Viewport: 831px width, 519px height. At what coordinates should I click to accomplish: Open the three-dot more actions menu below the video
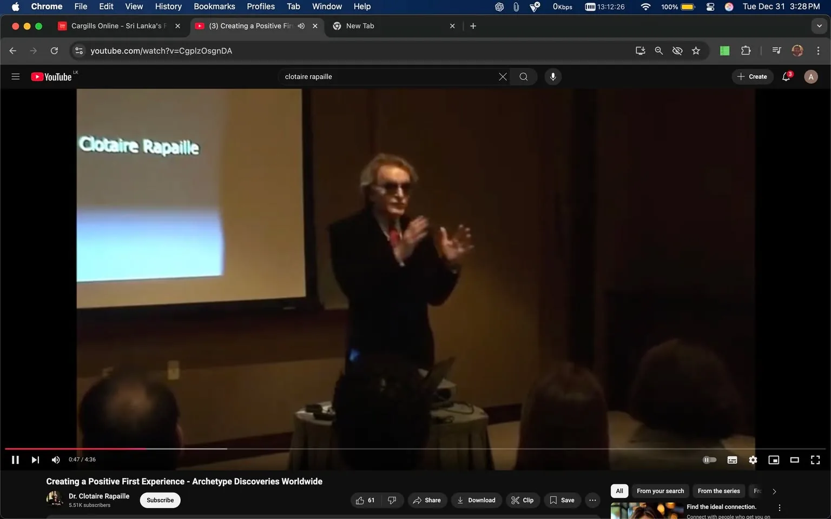click(x=592, y=500)
